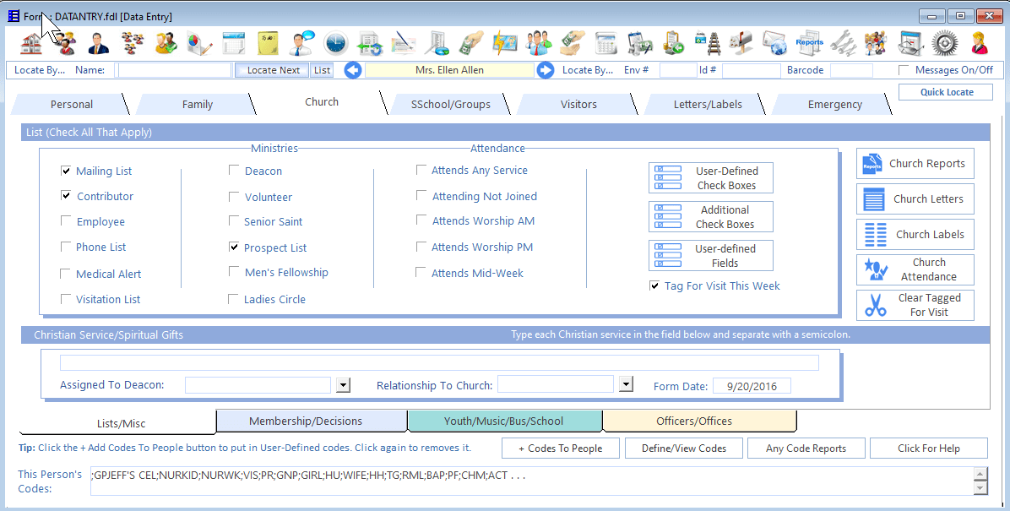Open Church Letters

pos(915,199)
